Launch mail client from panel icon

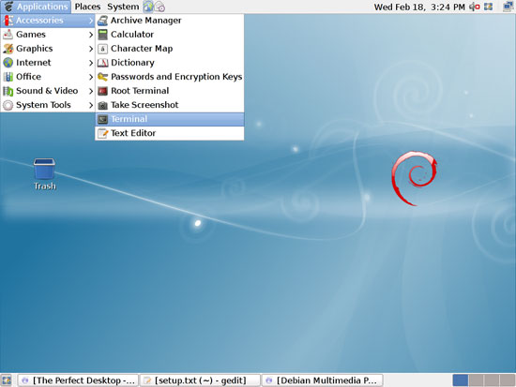pos(159,7)
